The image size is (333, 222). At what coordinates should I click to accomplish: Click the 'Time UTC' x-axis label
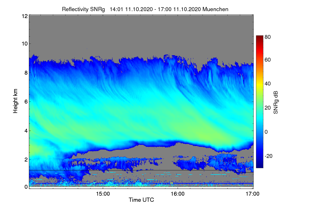pyautogui.click(x=141, y=200)
